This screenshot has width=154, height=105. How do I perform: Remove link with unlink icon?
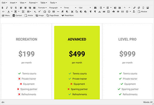pos(139,8)
